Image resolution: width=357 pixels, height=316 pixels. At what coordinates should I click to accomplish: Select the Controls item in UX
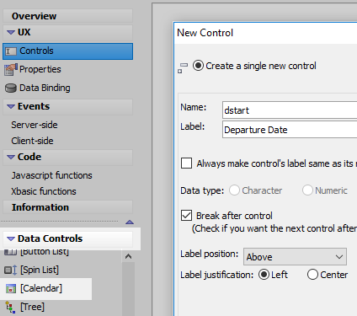tap(67, 51)
